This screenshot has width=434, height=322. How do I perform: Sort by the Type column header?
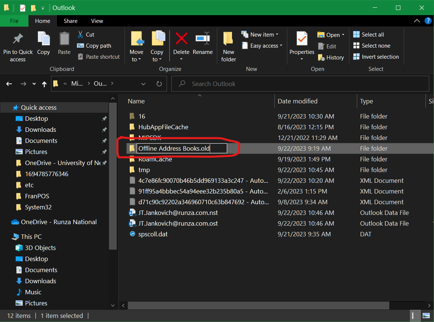391,101
